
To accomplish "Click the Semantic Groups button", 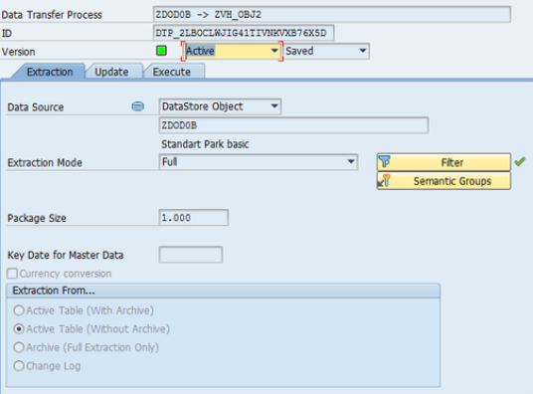I will tap(444, 181).
